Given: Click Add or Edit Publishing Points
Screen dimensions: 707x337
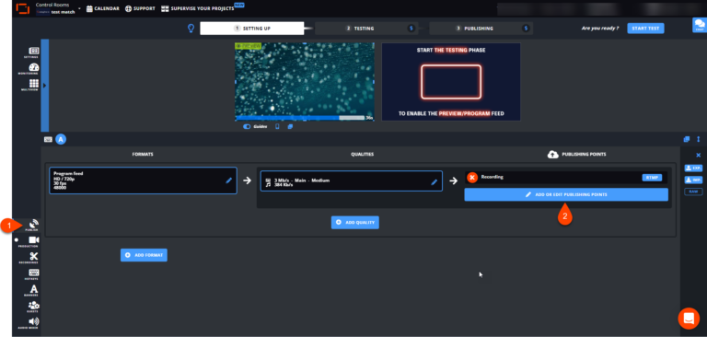Looking at the screenshot, I should pyautogui.click(x=566, y=194).
